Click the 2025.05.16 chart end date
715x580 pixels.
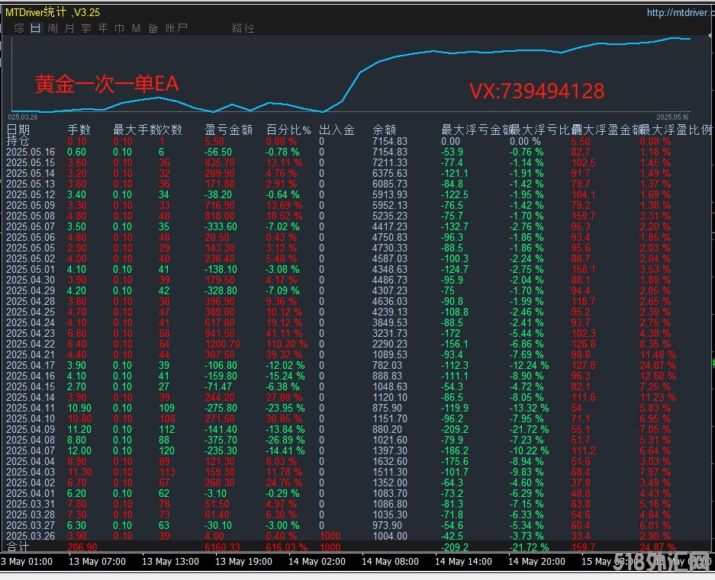[672, 117]
